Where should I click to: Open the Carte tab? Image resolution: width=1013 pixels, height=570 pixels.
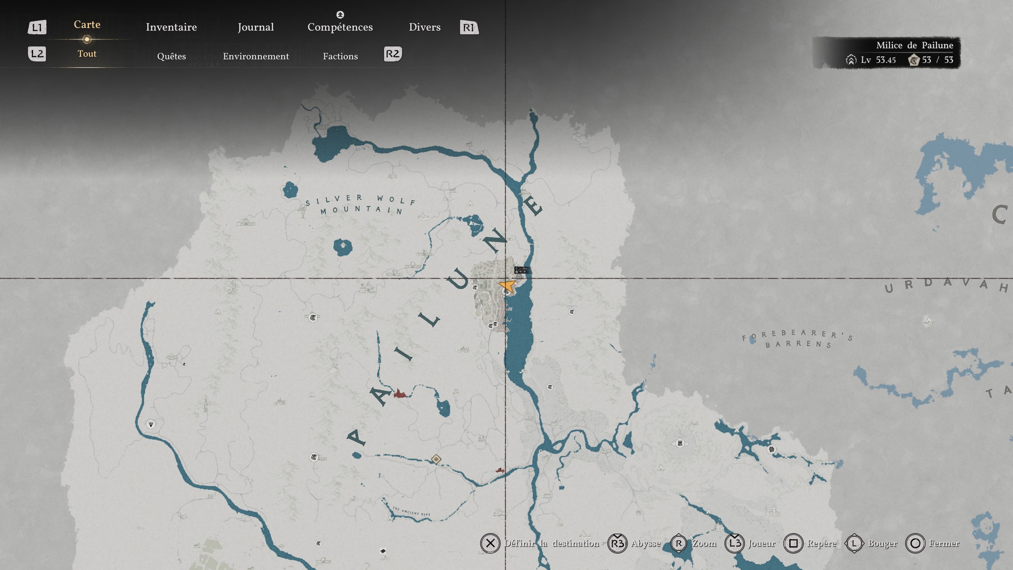click(x=87, y=24)
